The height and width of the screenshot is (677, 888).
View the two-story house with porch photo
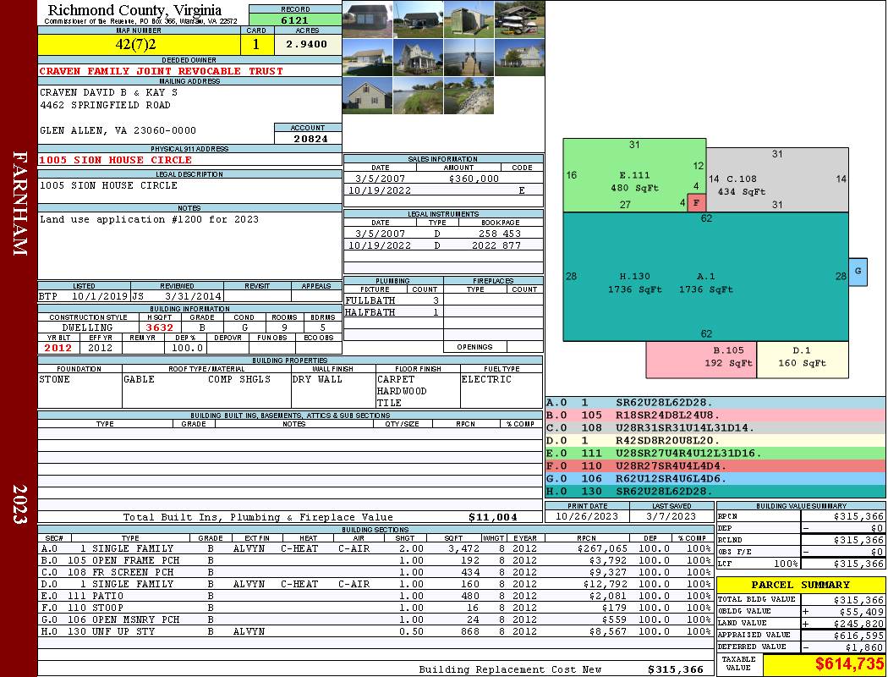[x=418, y=58]
